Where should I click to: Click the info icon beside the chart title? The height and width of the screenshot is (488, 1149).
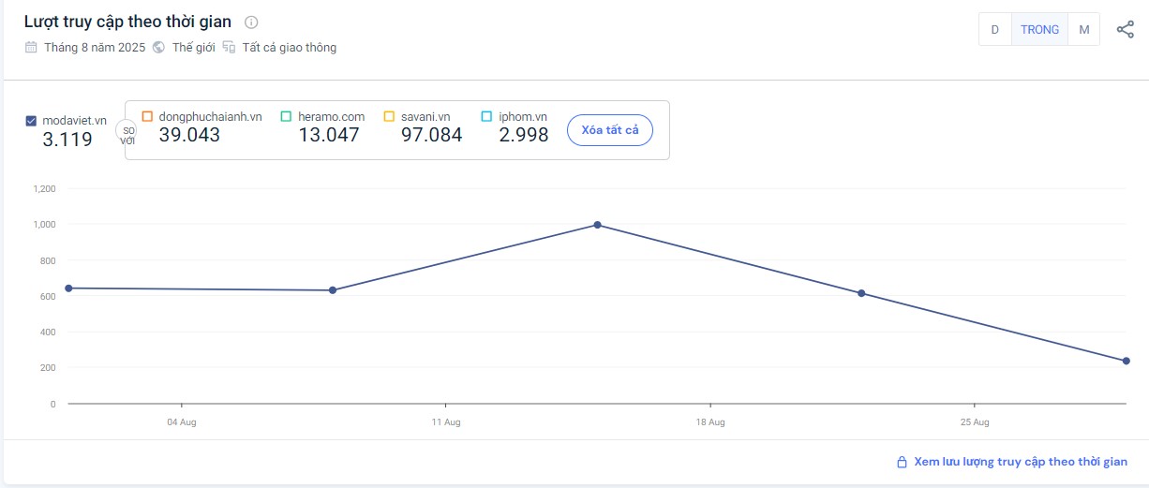pyautogui.click(x=251, y=22)
